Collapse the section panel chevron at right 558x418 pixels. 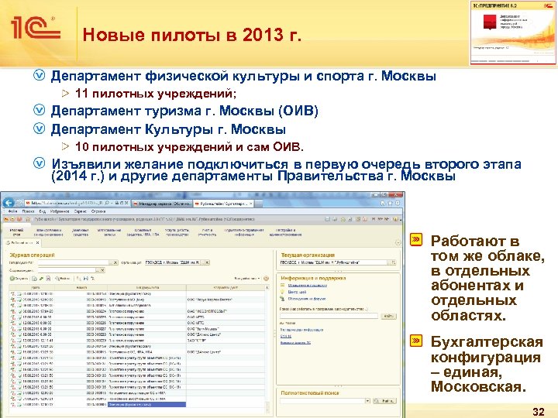(398, 243)
